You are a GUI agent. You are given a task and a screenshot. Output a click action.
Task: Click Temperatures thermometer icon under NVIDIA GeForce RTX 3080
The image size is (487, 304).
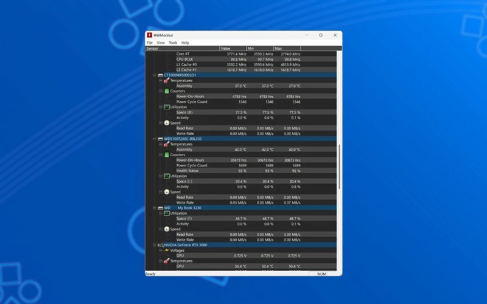pyautogui.click(x=166, y=261)
